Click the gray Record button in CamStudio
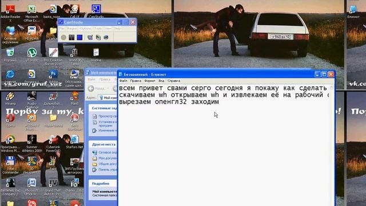The image size is (366, 206). [x=63, y=37]
